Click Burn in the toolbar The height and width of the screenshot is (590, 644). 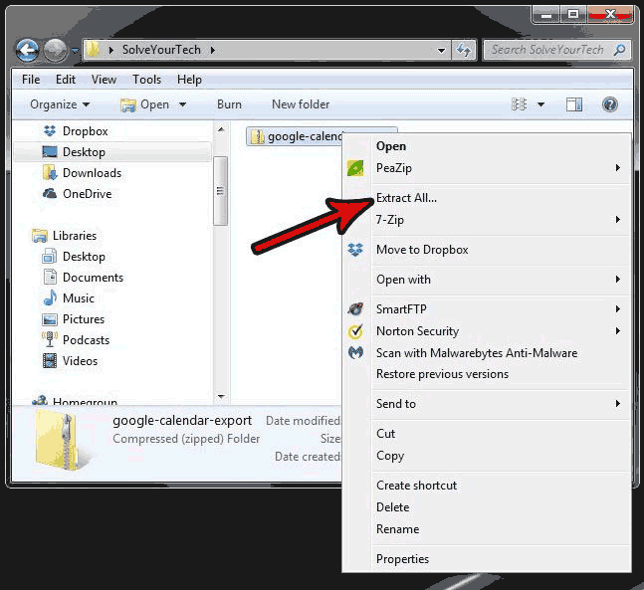coord(229,104)
